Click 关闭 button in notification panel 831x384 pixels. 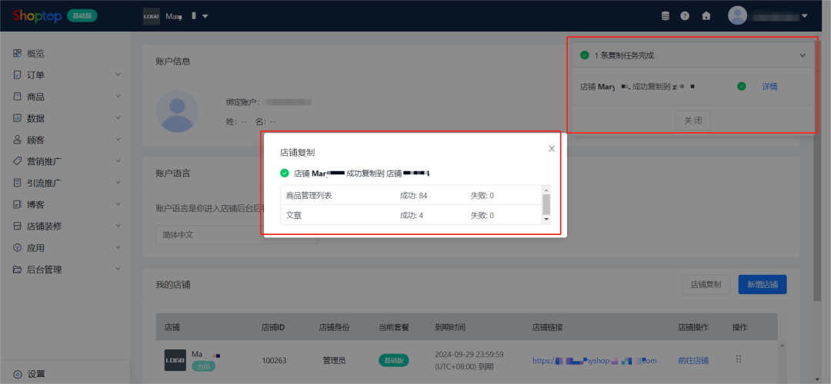tap(692, 121)
